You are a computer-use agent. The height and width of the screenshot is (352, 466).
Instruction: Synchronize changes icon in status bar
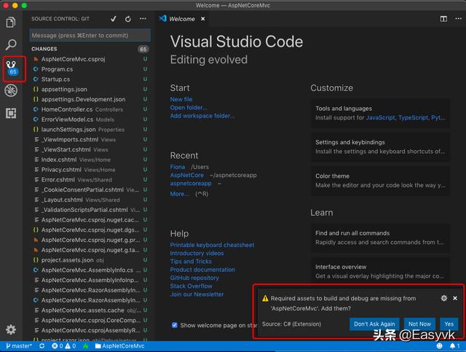point(42,346)
